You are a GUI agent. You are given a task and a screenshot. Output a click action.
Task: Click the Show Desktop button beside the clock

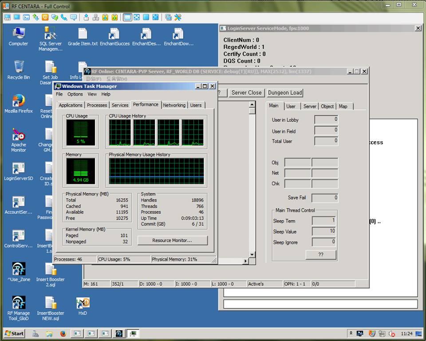tap(419, 333)
